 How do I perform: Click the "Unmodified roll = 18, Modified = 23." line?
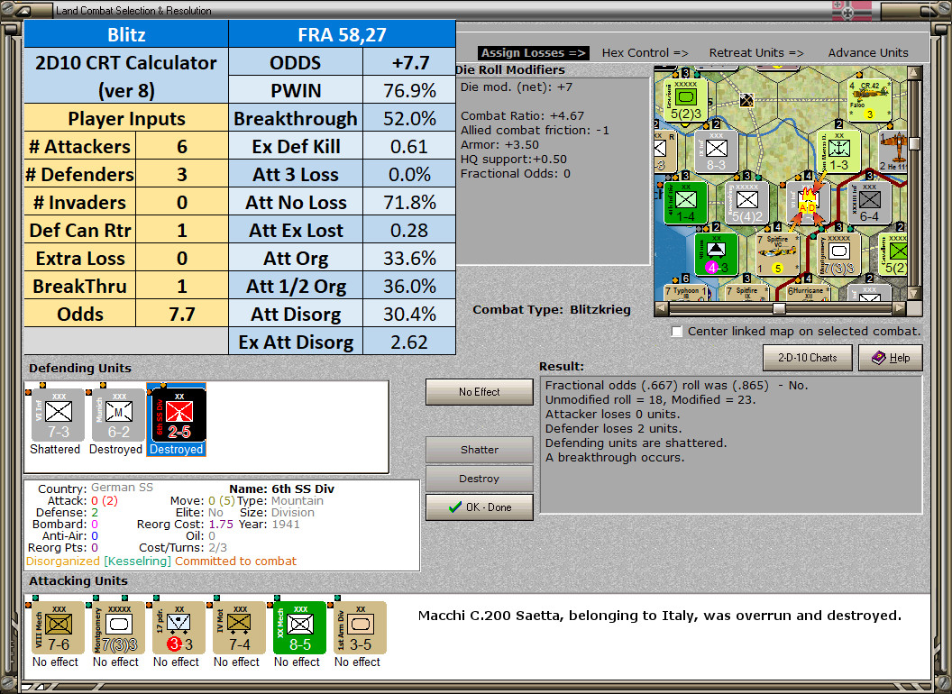click(650, 399)
